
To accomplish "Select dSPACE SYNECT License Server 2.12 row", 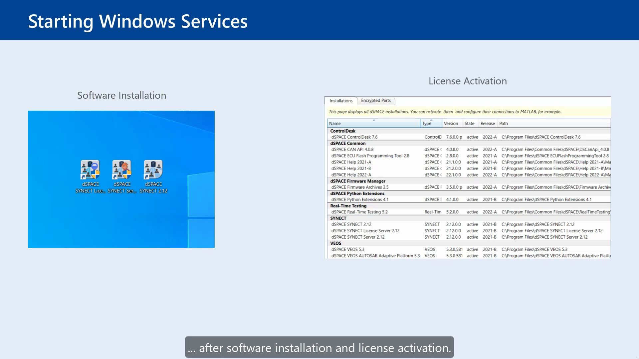I will 469,231.
